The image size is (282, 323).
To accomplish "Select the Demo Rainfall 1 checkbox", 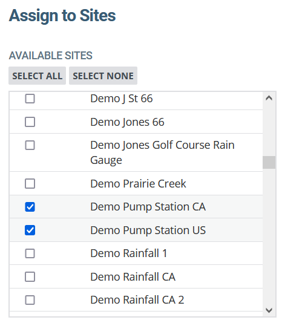I will pos(30,253).
